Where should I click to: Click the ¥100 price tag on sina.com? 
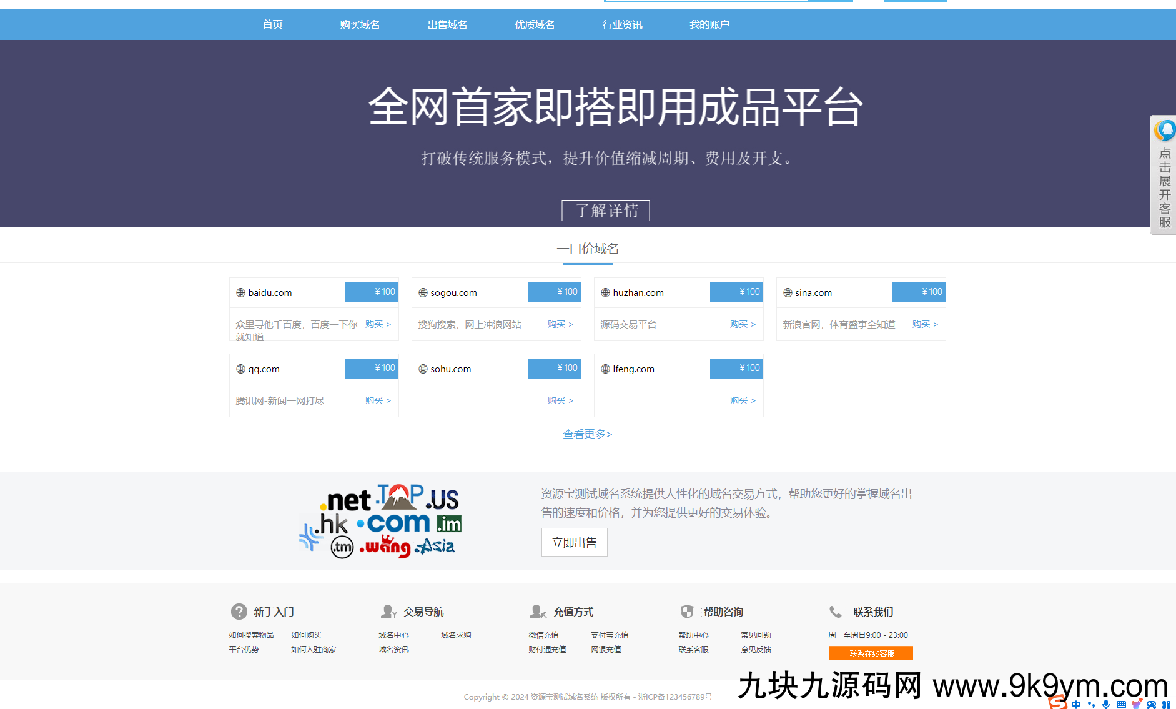pos(919,292)
